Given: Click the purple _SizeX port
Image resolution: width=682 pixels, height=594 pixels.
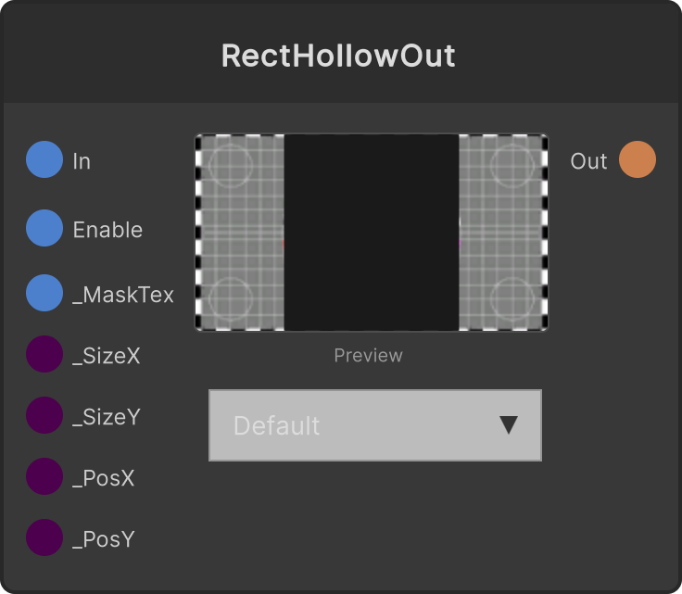Looking at the screenshot, I should pos(44,354).
